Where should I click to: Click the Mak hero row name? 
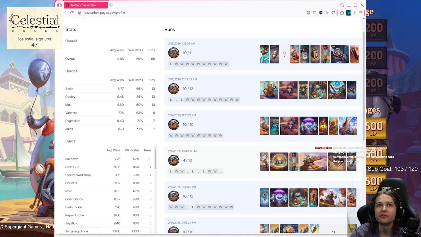[x=68, y=105]
